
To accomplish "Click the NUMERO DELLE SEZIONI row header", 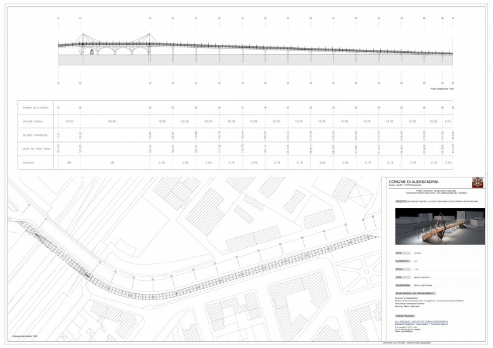I will point(35,108).
